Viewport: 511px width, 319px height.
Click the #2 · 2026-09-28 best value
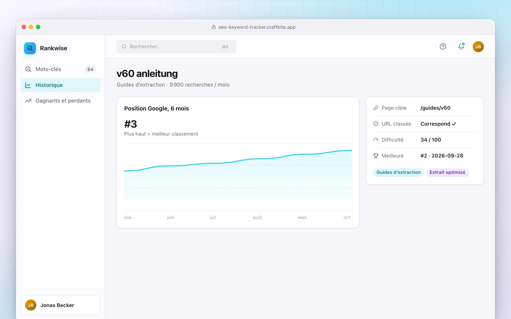click(x=442, y=156)
